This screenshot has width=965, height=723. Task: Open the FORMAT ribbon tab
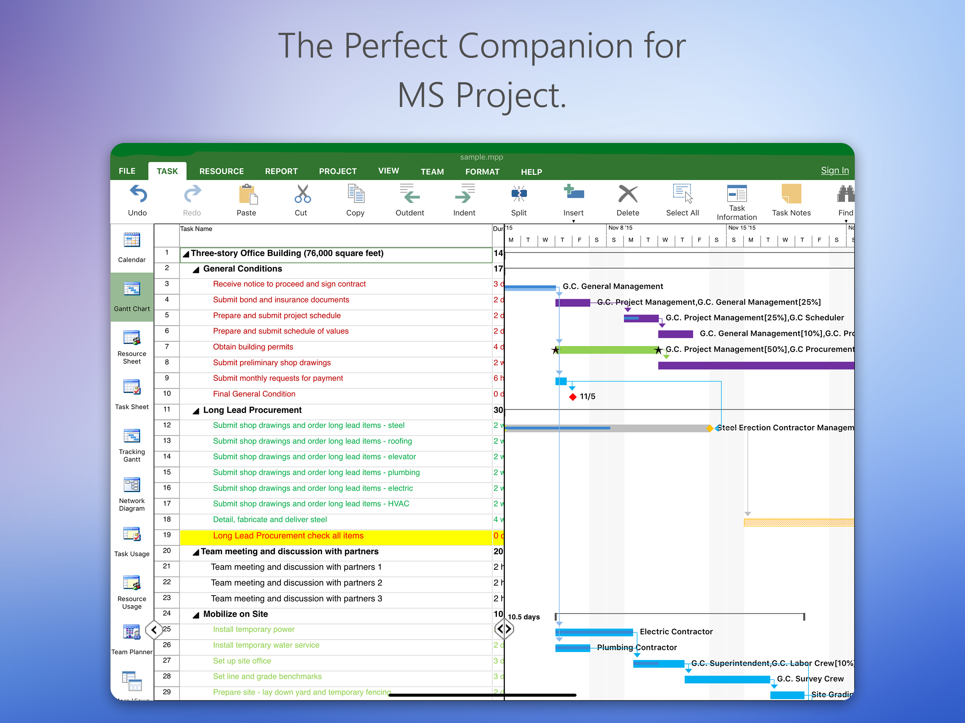coord(482,172)
